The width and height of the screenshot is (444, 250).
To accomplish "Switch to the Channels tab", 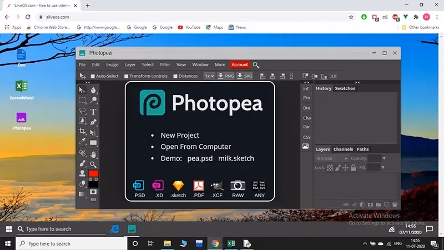I will click(x=342, y=149).
